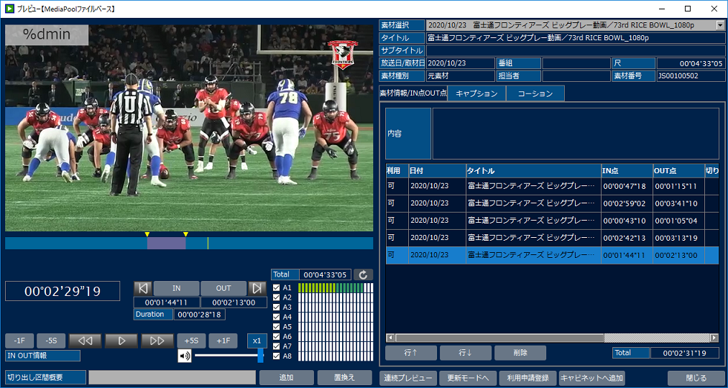
Task: Switch to the コーション tab
Action: [535, 93]
